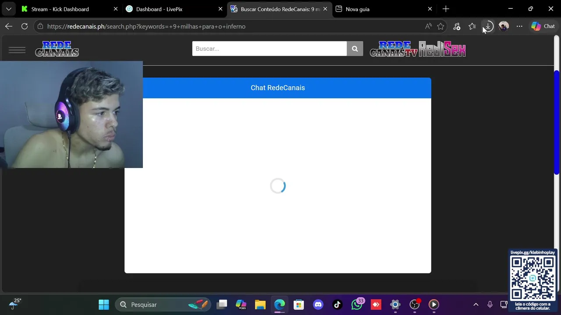Screen dimensions: 561x315
Task: Click the Buscar search field
Action: click(269, 49)
